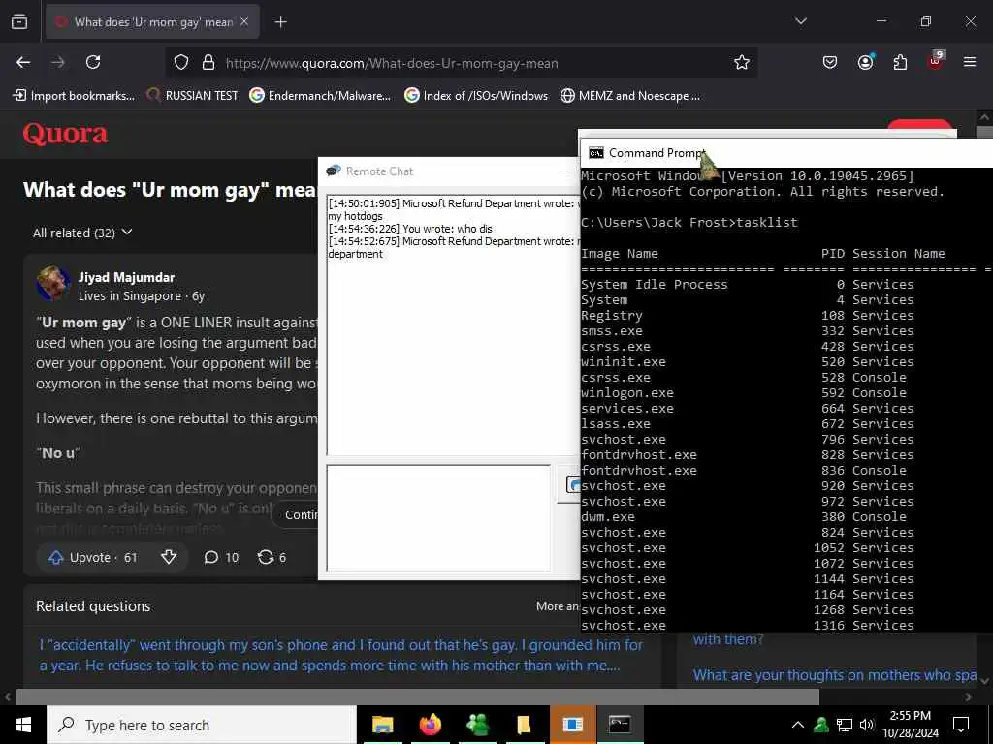The width and height of the screenshot is (993, 744).
Task: Open the Firefox account icon
Action: 865,61
